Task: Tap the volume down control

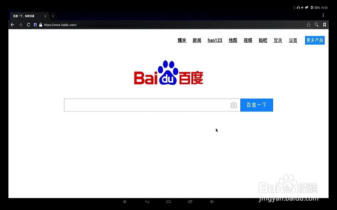Action: pos(125,202)
